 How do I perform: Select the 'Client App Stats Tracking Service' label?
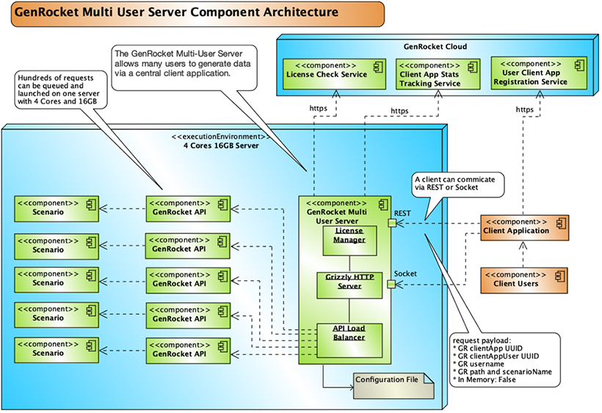(x=429, y=79)
